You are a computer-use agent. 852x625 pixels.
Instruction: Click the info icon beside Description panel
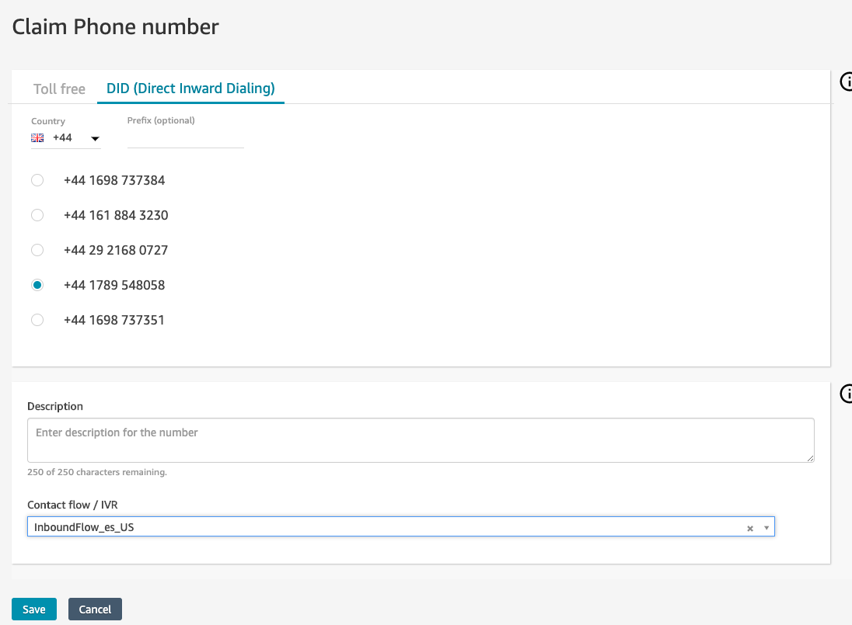click(847, 394)
